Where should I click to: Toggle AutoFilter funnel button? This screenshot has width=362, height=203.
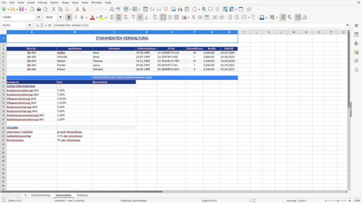165,9
